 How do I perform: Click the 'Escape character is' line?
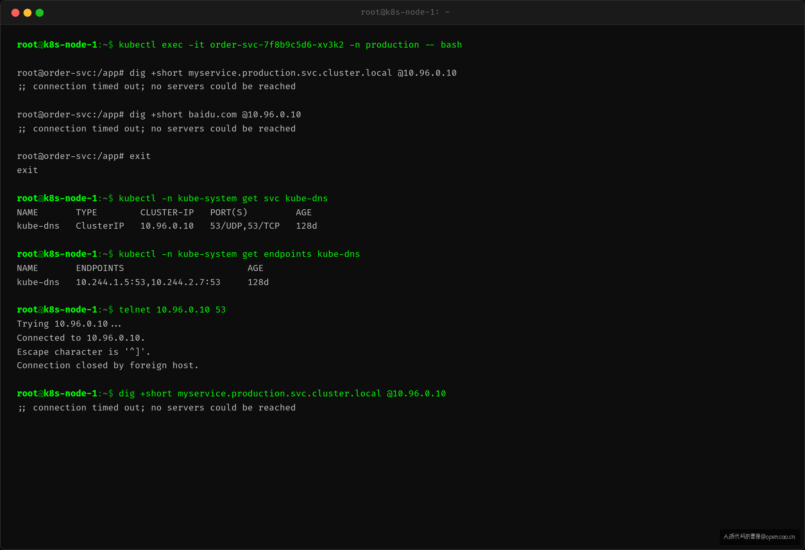[84, 352]
